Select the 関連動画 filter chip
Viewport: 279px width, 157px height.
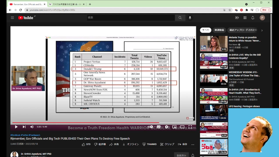click(219, 30)
